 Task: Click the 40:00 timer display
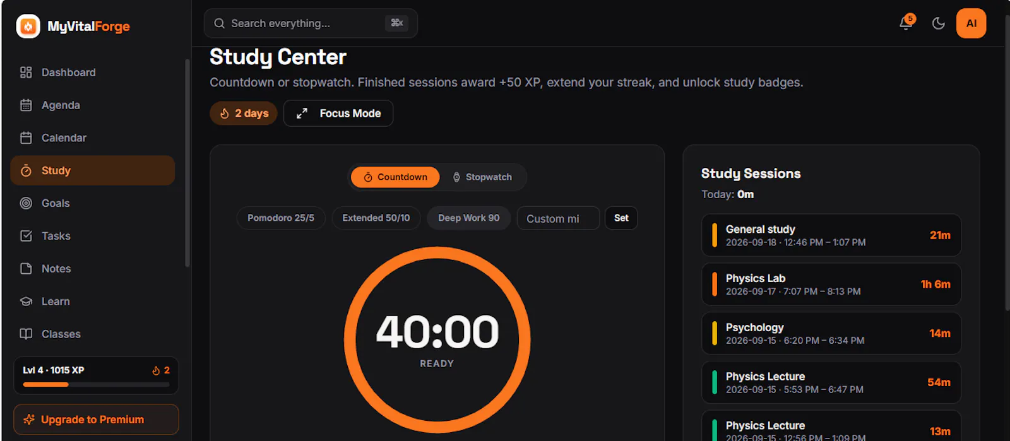coord(437,332)
